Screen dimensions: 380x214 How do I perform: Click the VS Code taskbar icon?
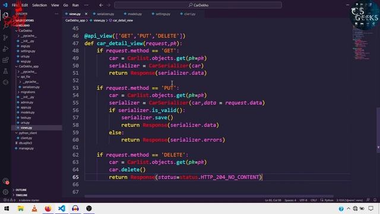click(x=62, y=209)
